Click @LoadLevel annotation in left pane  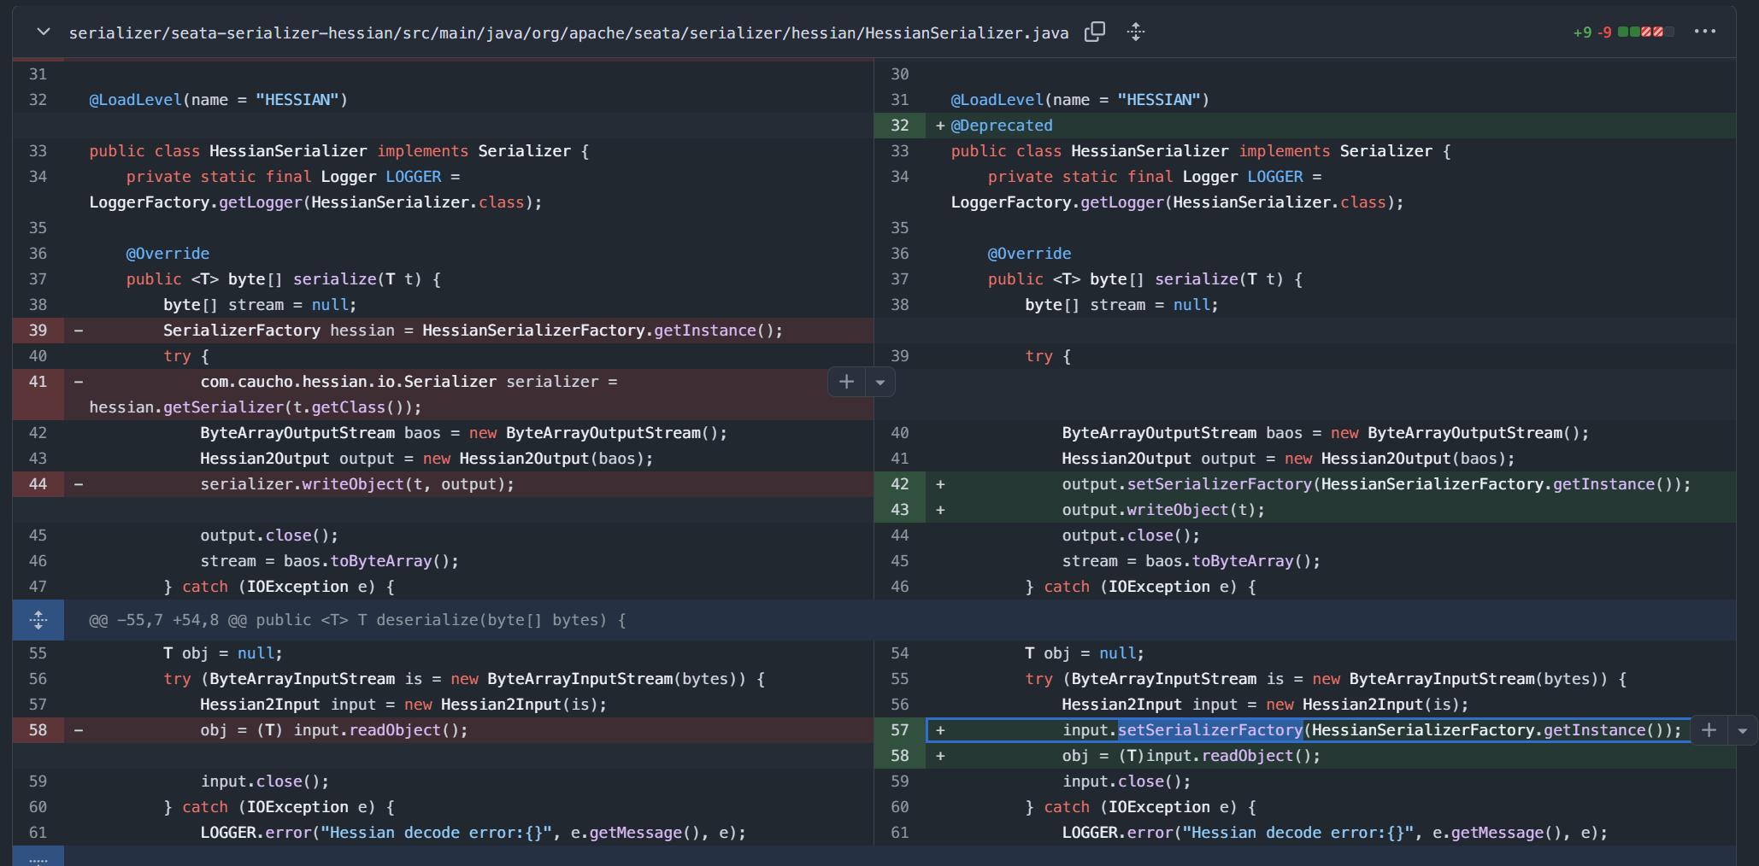tap(218, 100)
